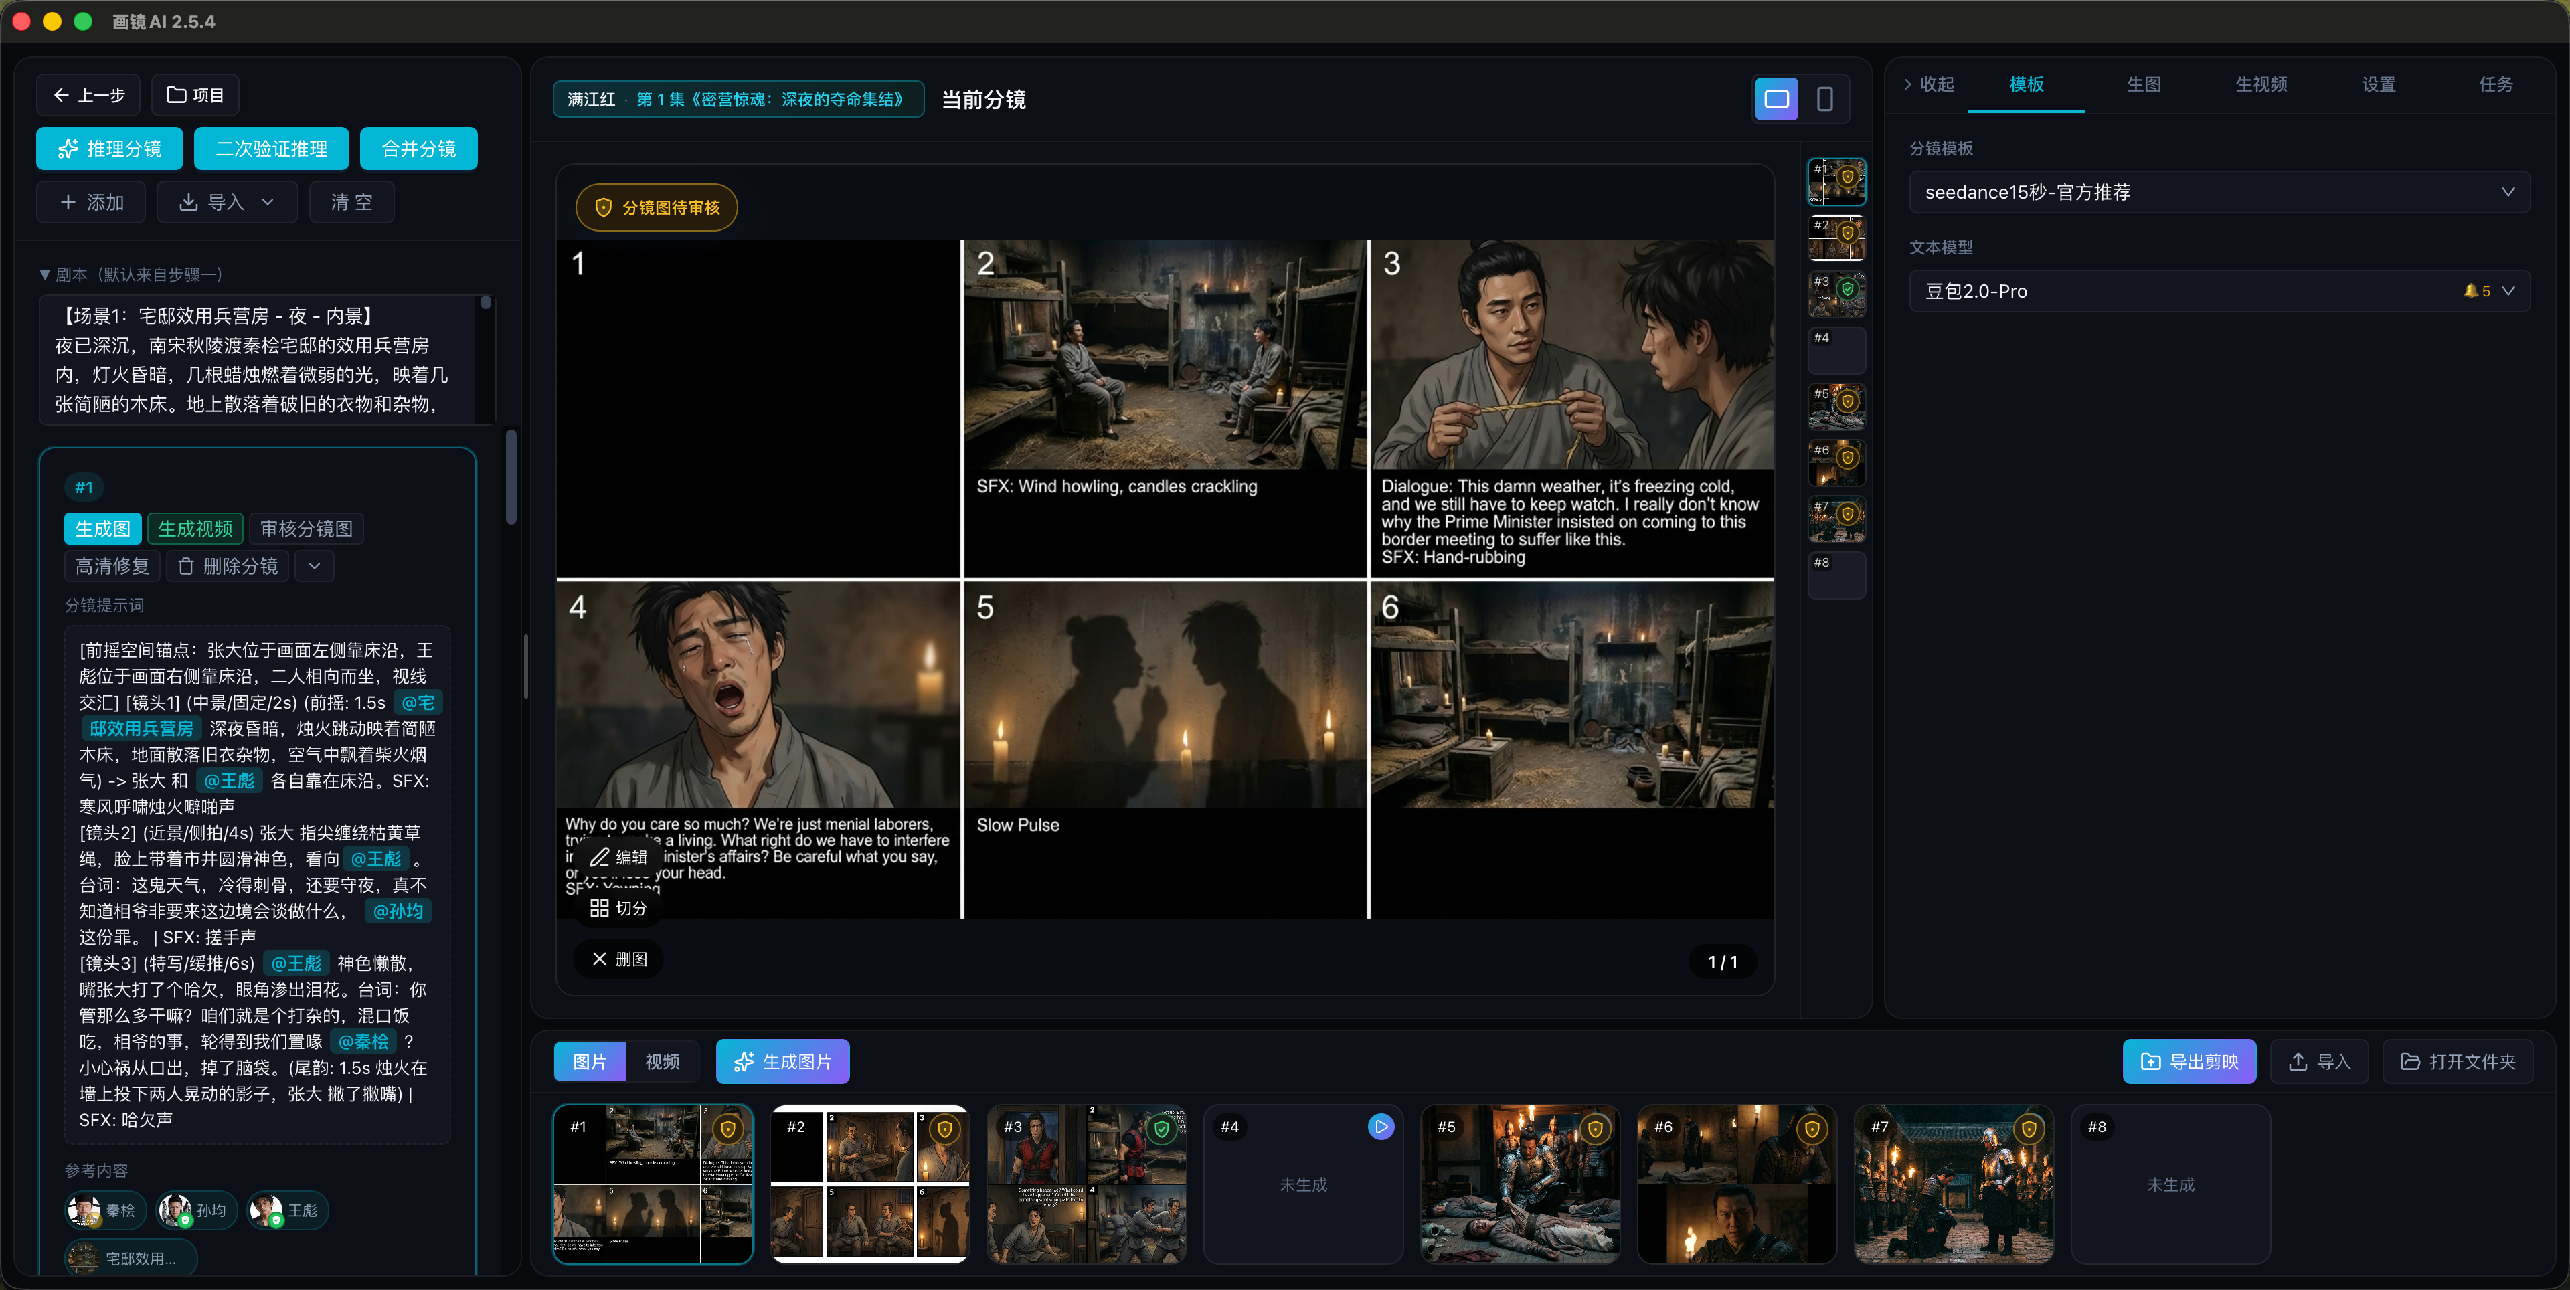Toggle to 视频 view mode
The image size is (2570, 1290).
[x=661, y=1062]
